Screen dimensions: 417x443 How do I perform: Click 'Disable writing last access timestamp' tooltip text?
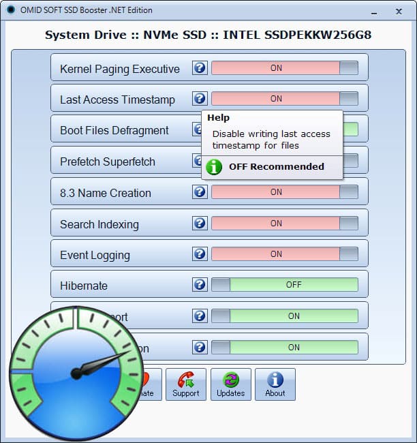click(271, 140)
